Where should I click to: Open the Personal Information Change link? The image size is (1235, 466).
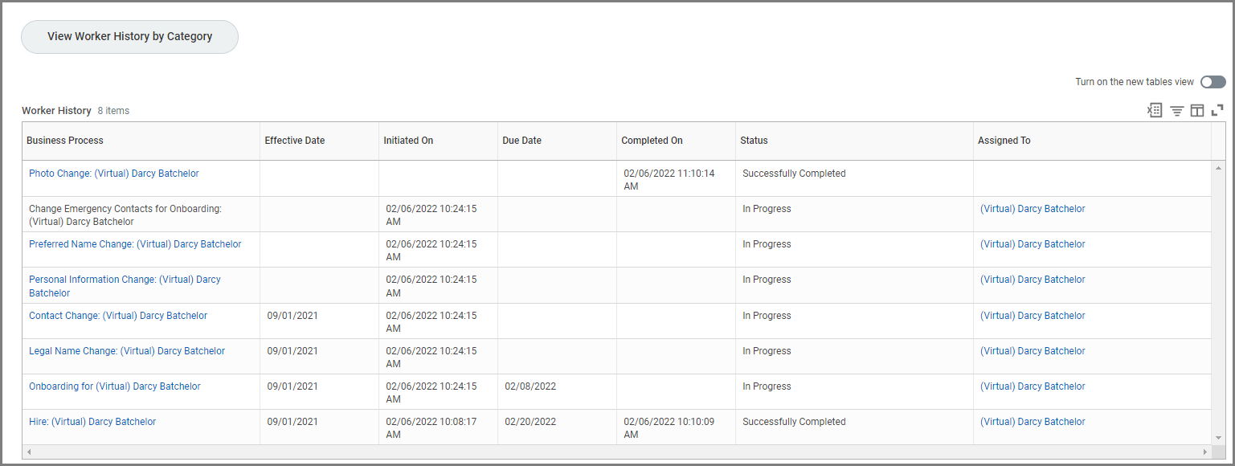point(125,280)
